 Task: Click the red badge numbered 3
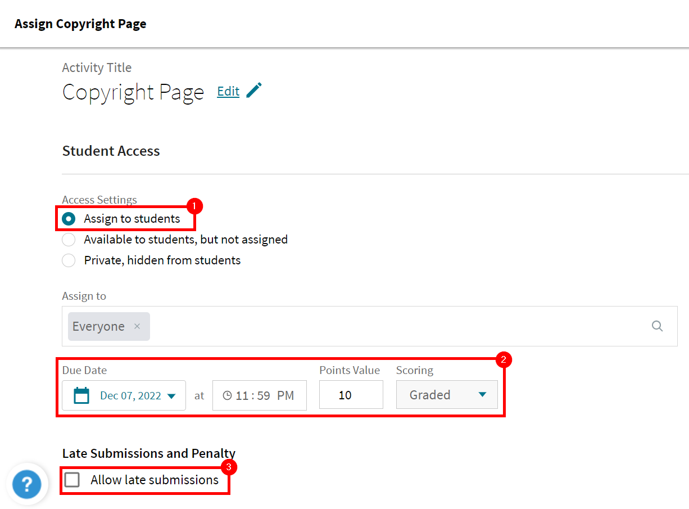click(x=229, y=467)
